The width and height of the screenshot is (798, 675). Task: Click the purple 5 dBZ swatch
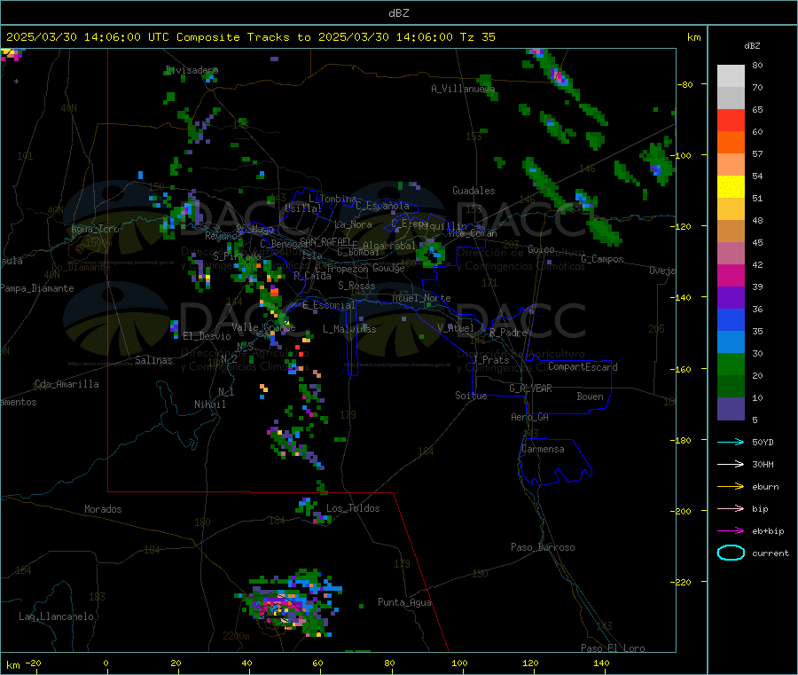[x=731, y=409]
